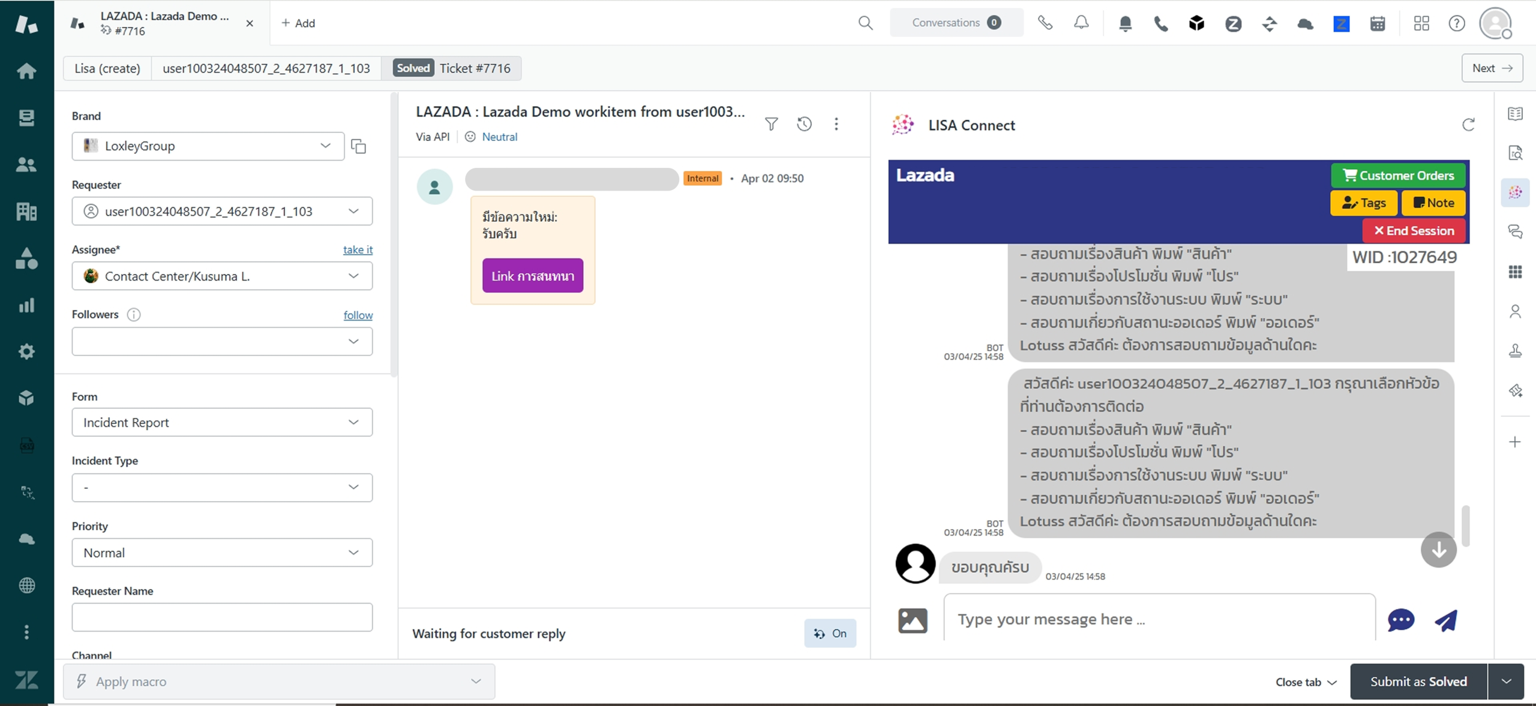Viewport: 1536px width, 706px height.
Task: Open the conversation filter funnel icon
Action: tap(772, 124)
